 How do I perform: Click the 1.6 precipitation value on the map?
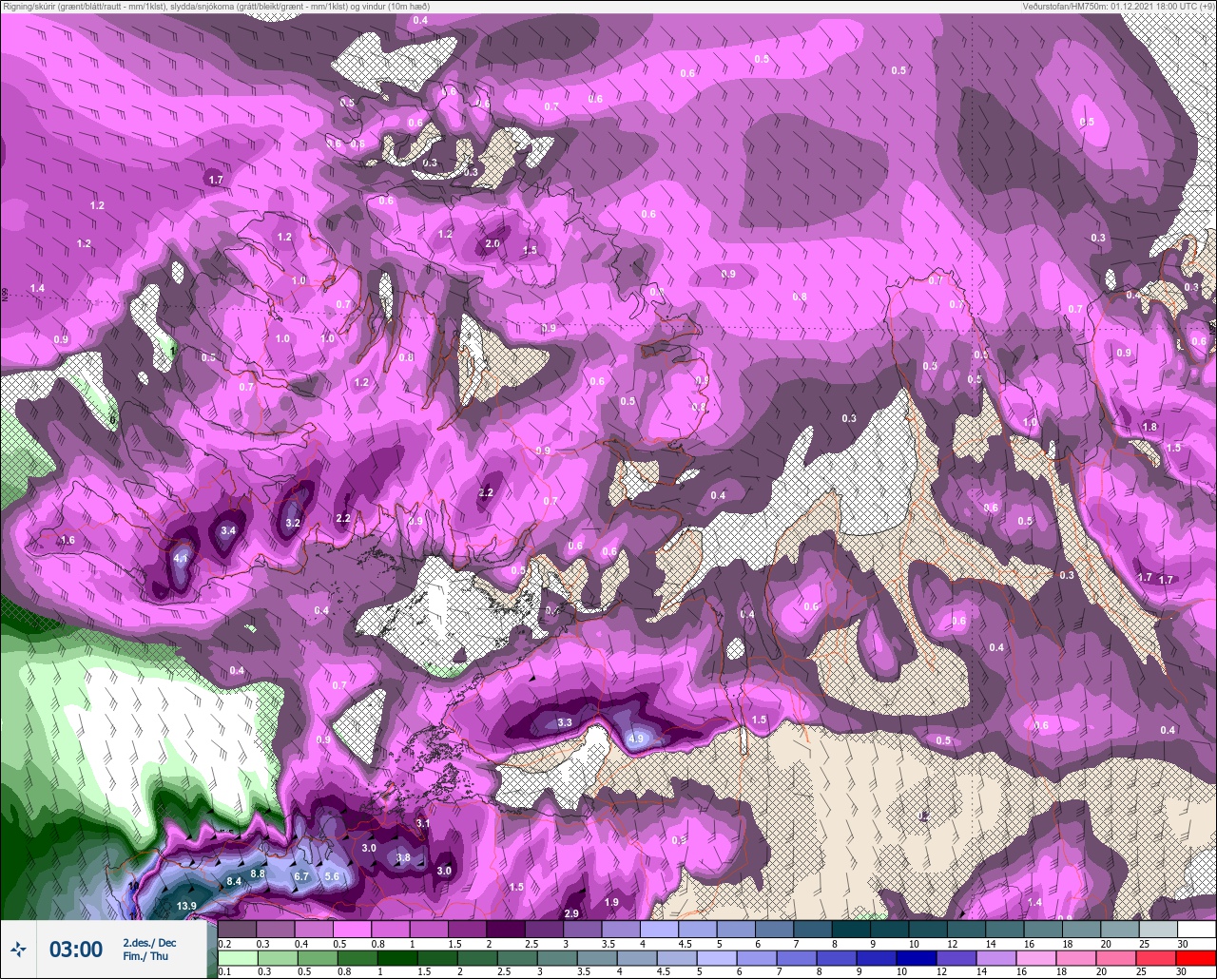[68, 540]
